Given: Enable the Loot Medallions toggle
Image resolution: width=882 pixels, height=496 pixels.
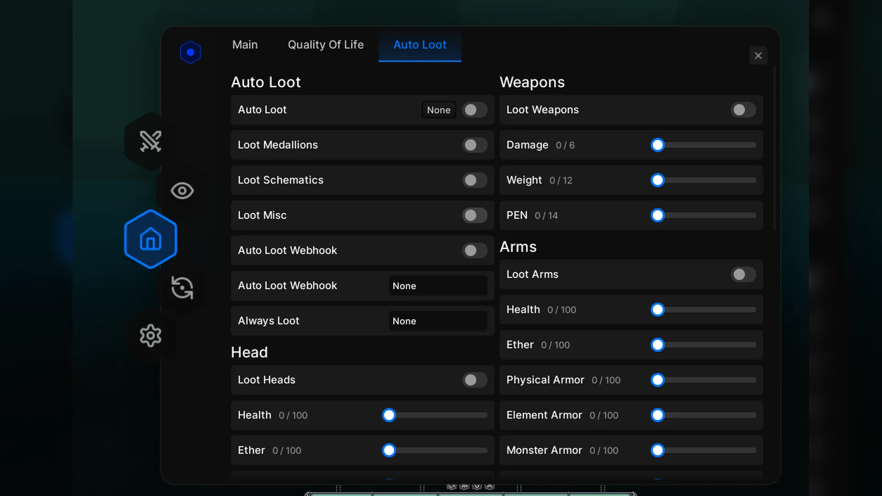Looking at the screenshot, I should (475, 145).
